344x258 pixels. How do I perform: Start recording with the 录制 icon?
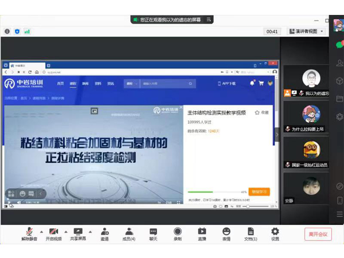[x=178, y=231]
